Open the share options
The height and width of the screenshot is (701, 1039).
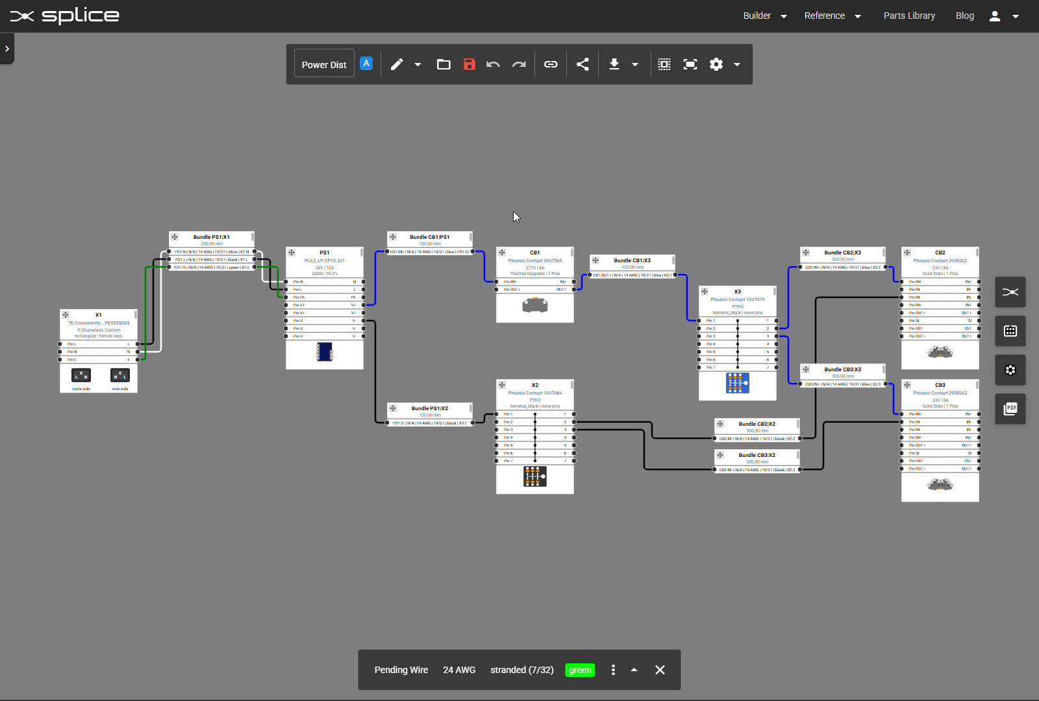click(x=582, y=64)
